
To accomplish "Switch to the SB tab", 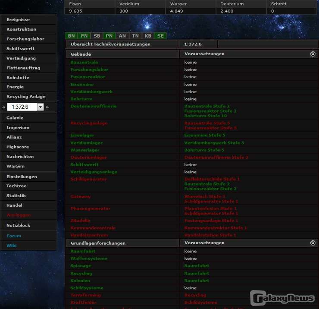I will pyautogui.click(x=97, y=36).
